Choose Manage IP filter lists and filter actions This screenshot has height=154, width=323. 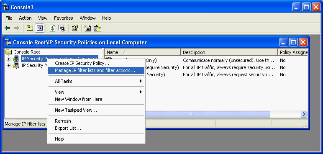click(x=96, y=70)
